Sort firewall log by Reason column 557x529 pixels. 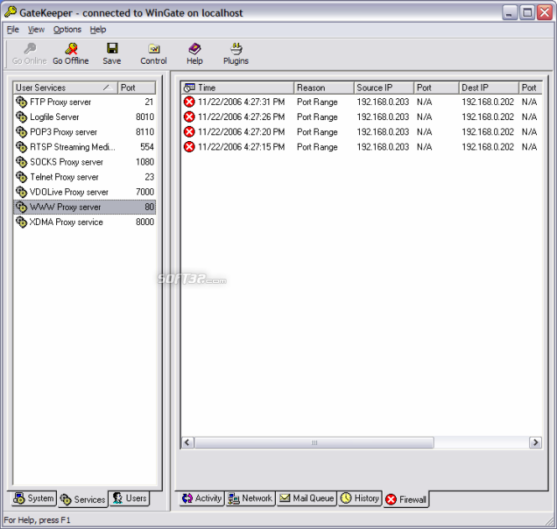[x=324, y=88]
